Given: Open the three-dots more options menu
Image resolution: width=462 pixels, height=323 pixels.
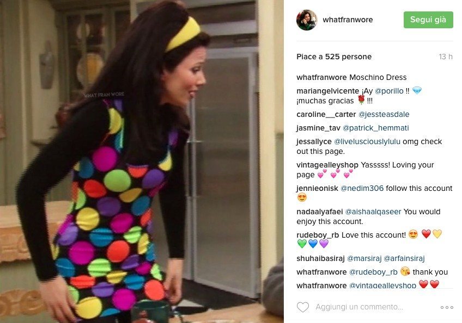Looking at the screenshot, I should (447, 307).
